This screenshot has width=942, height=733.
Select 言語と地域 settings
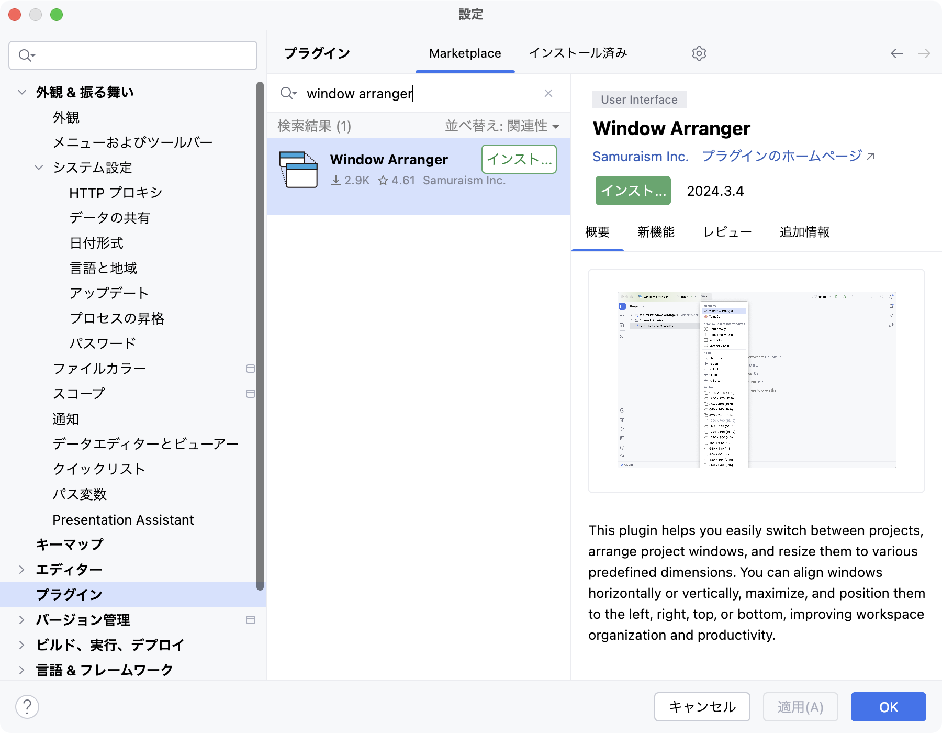[x=103, y=268]
